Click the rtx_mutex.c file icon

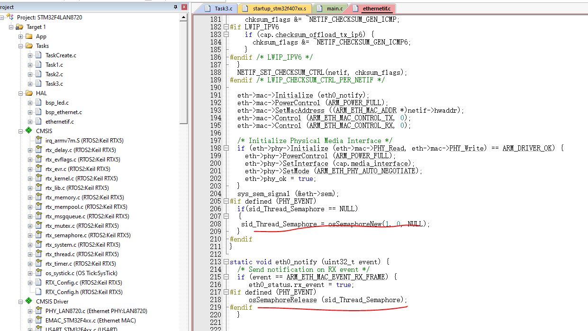[39, 226]
